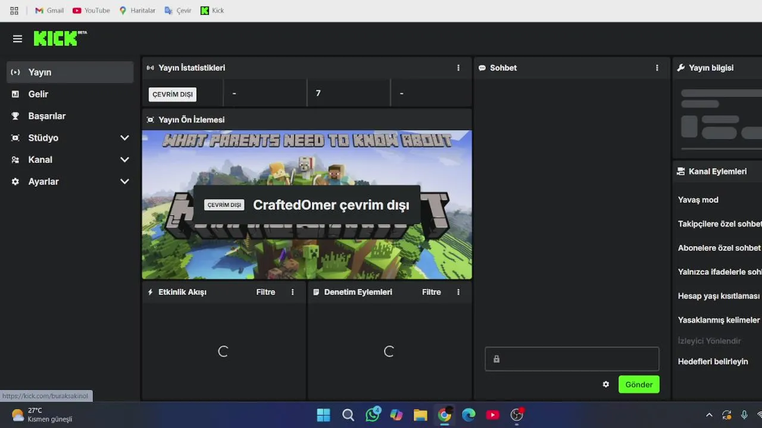Open YouTube bookmark

[91, 11]
